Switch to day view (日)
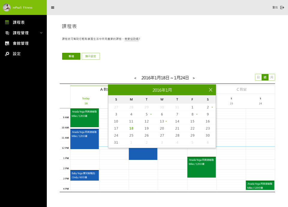288x207 pixels. [258, 77]
